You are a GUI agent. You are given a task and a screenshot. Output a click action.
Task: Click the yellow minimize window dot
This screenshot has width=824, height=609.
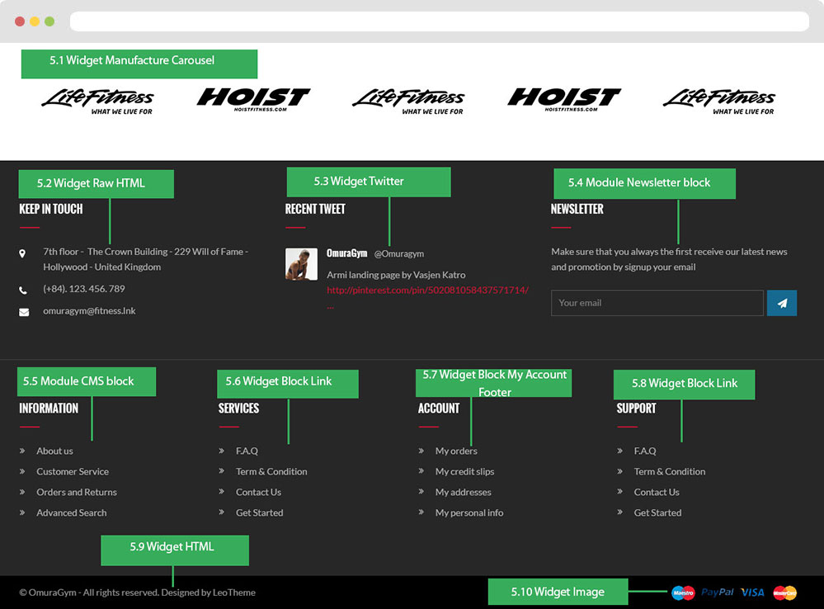tap(35, 21)
